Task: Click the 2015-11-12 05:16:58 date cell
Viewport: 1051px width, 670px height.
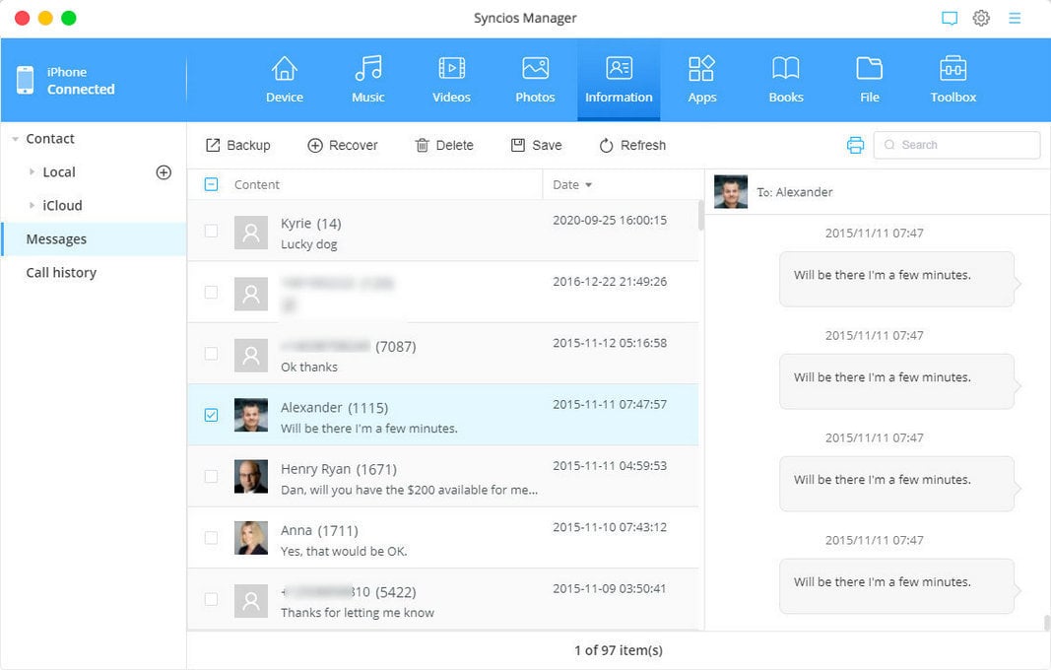Action: [610, 344]
